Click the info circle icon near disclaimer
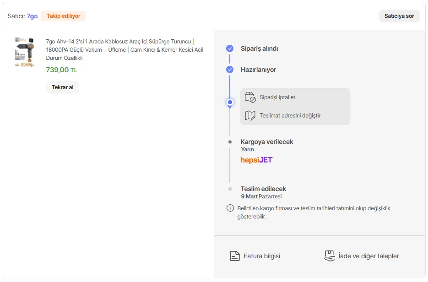The width and height of the screenshot is (428, 282). [x=230, y=208]
